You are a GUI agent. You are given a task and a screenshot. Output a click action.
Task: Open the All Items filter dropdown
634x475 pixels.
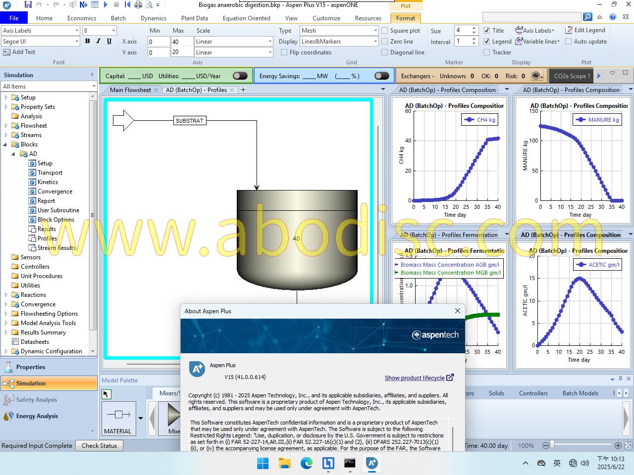[x=94, y=87]
